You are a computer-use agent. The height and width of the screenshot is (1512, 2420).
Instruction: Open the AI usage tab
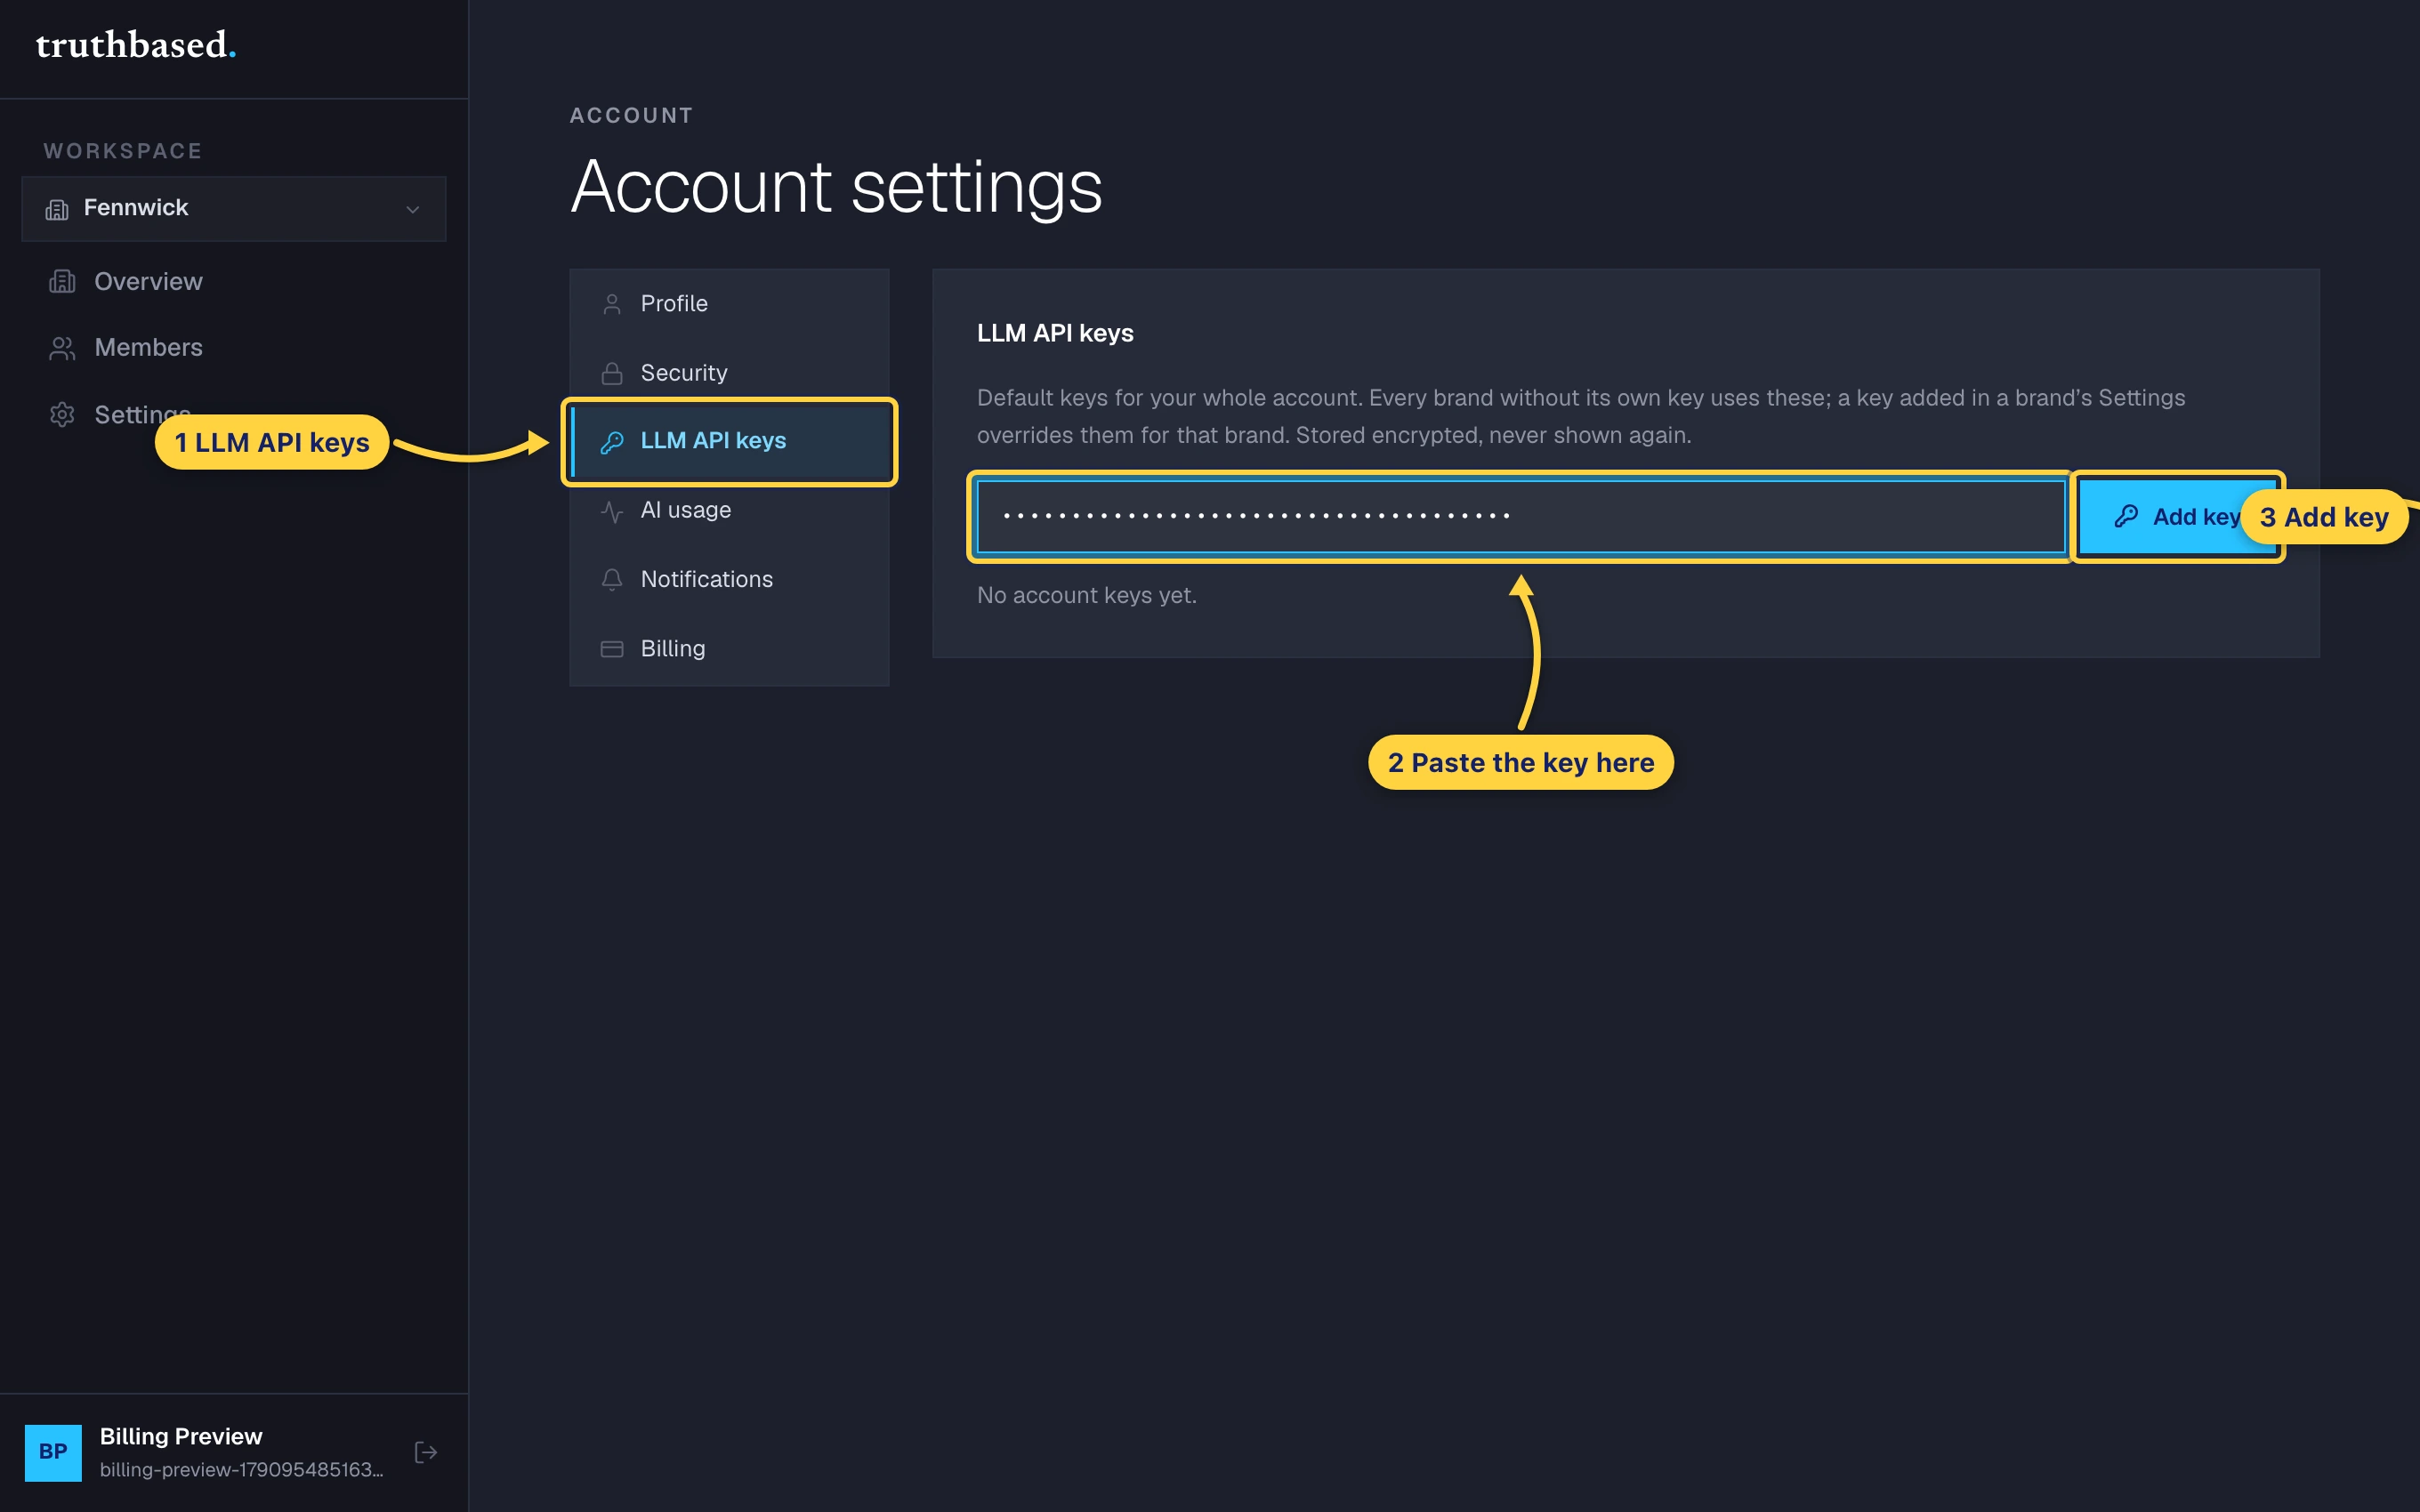(x=729, y=510)
